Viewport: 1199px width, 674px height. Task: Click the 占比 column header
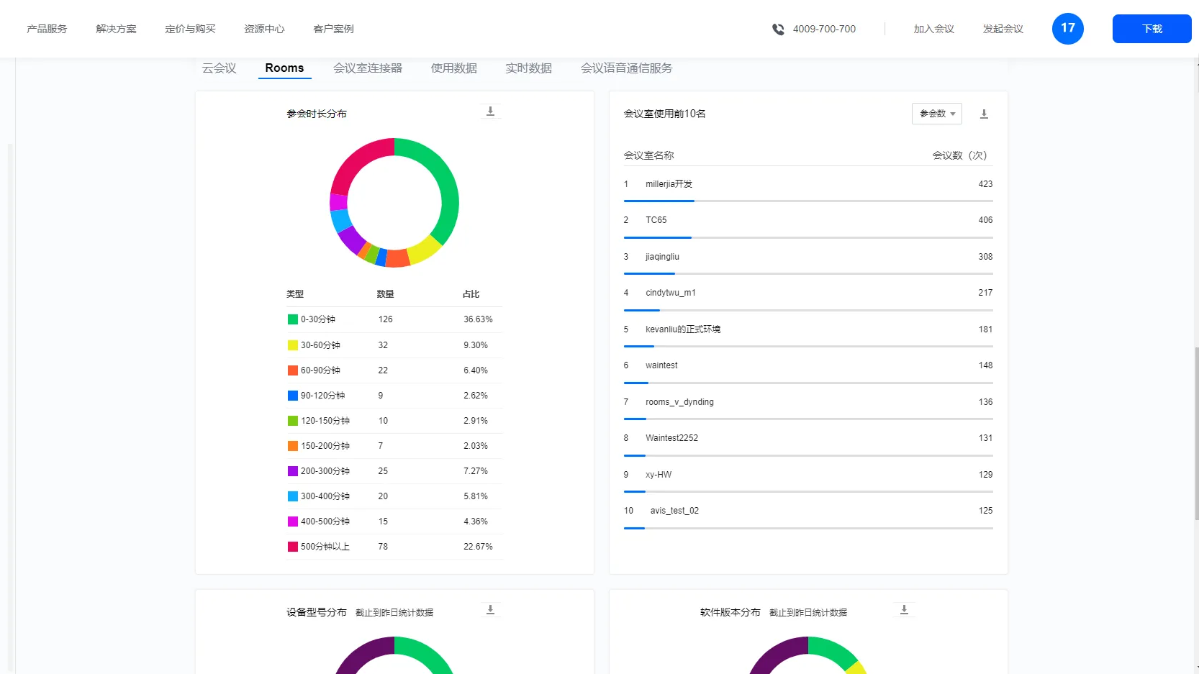coord(471,294)
